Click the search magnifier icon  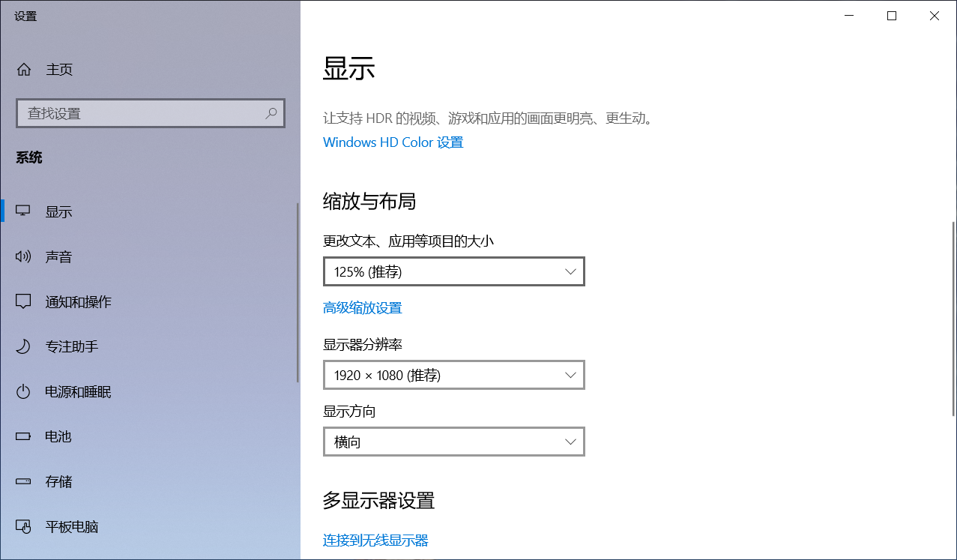pos(271,113)
